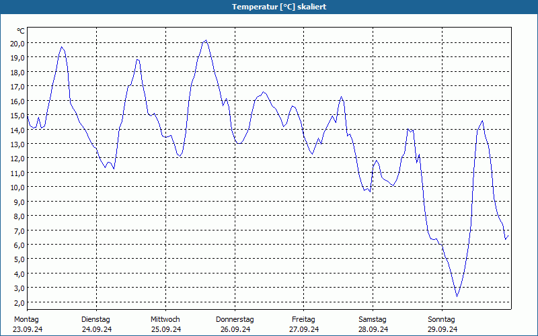Click the '12,0' y-axis value
This screenshot has width=538, height=336.
tap(17, 159)
